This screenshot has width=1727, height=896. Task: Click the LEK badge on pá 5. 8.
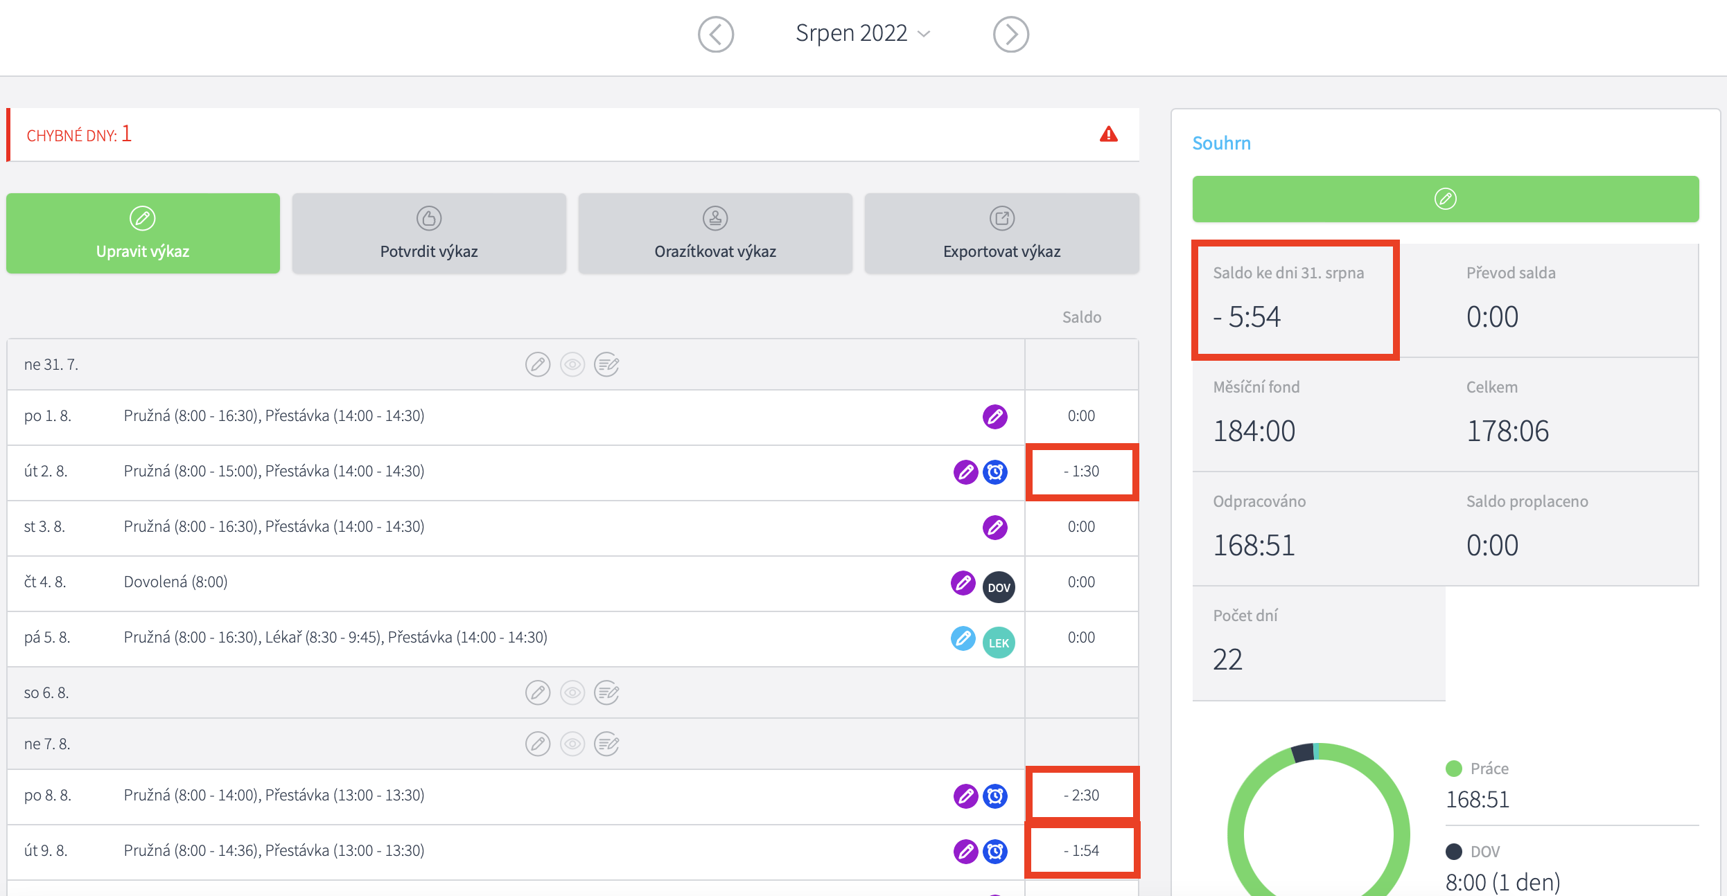point(999,643)
